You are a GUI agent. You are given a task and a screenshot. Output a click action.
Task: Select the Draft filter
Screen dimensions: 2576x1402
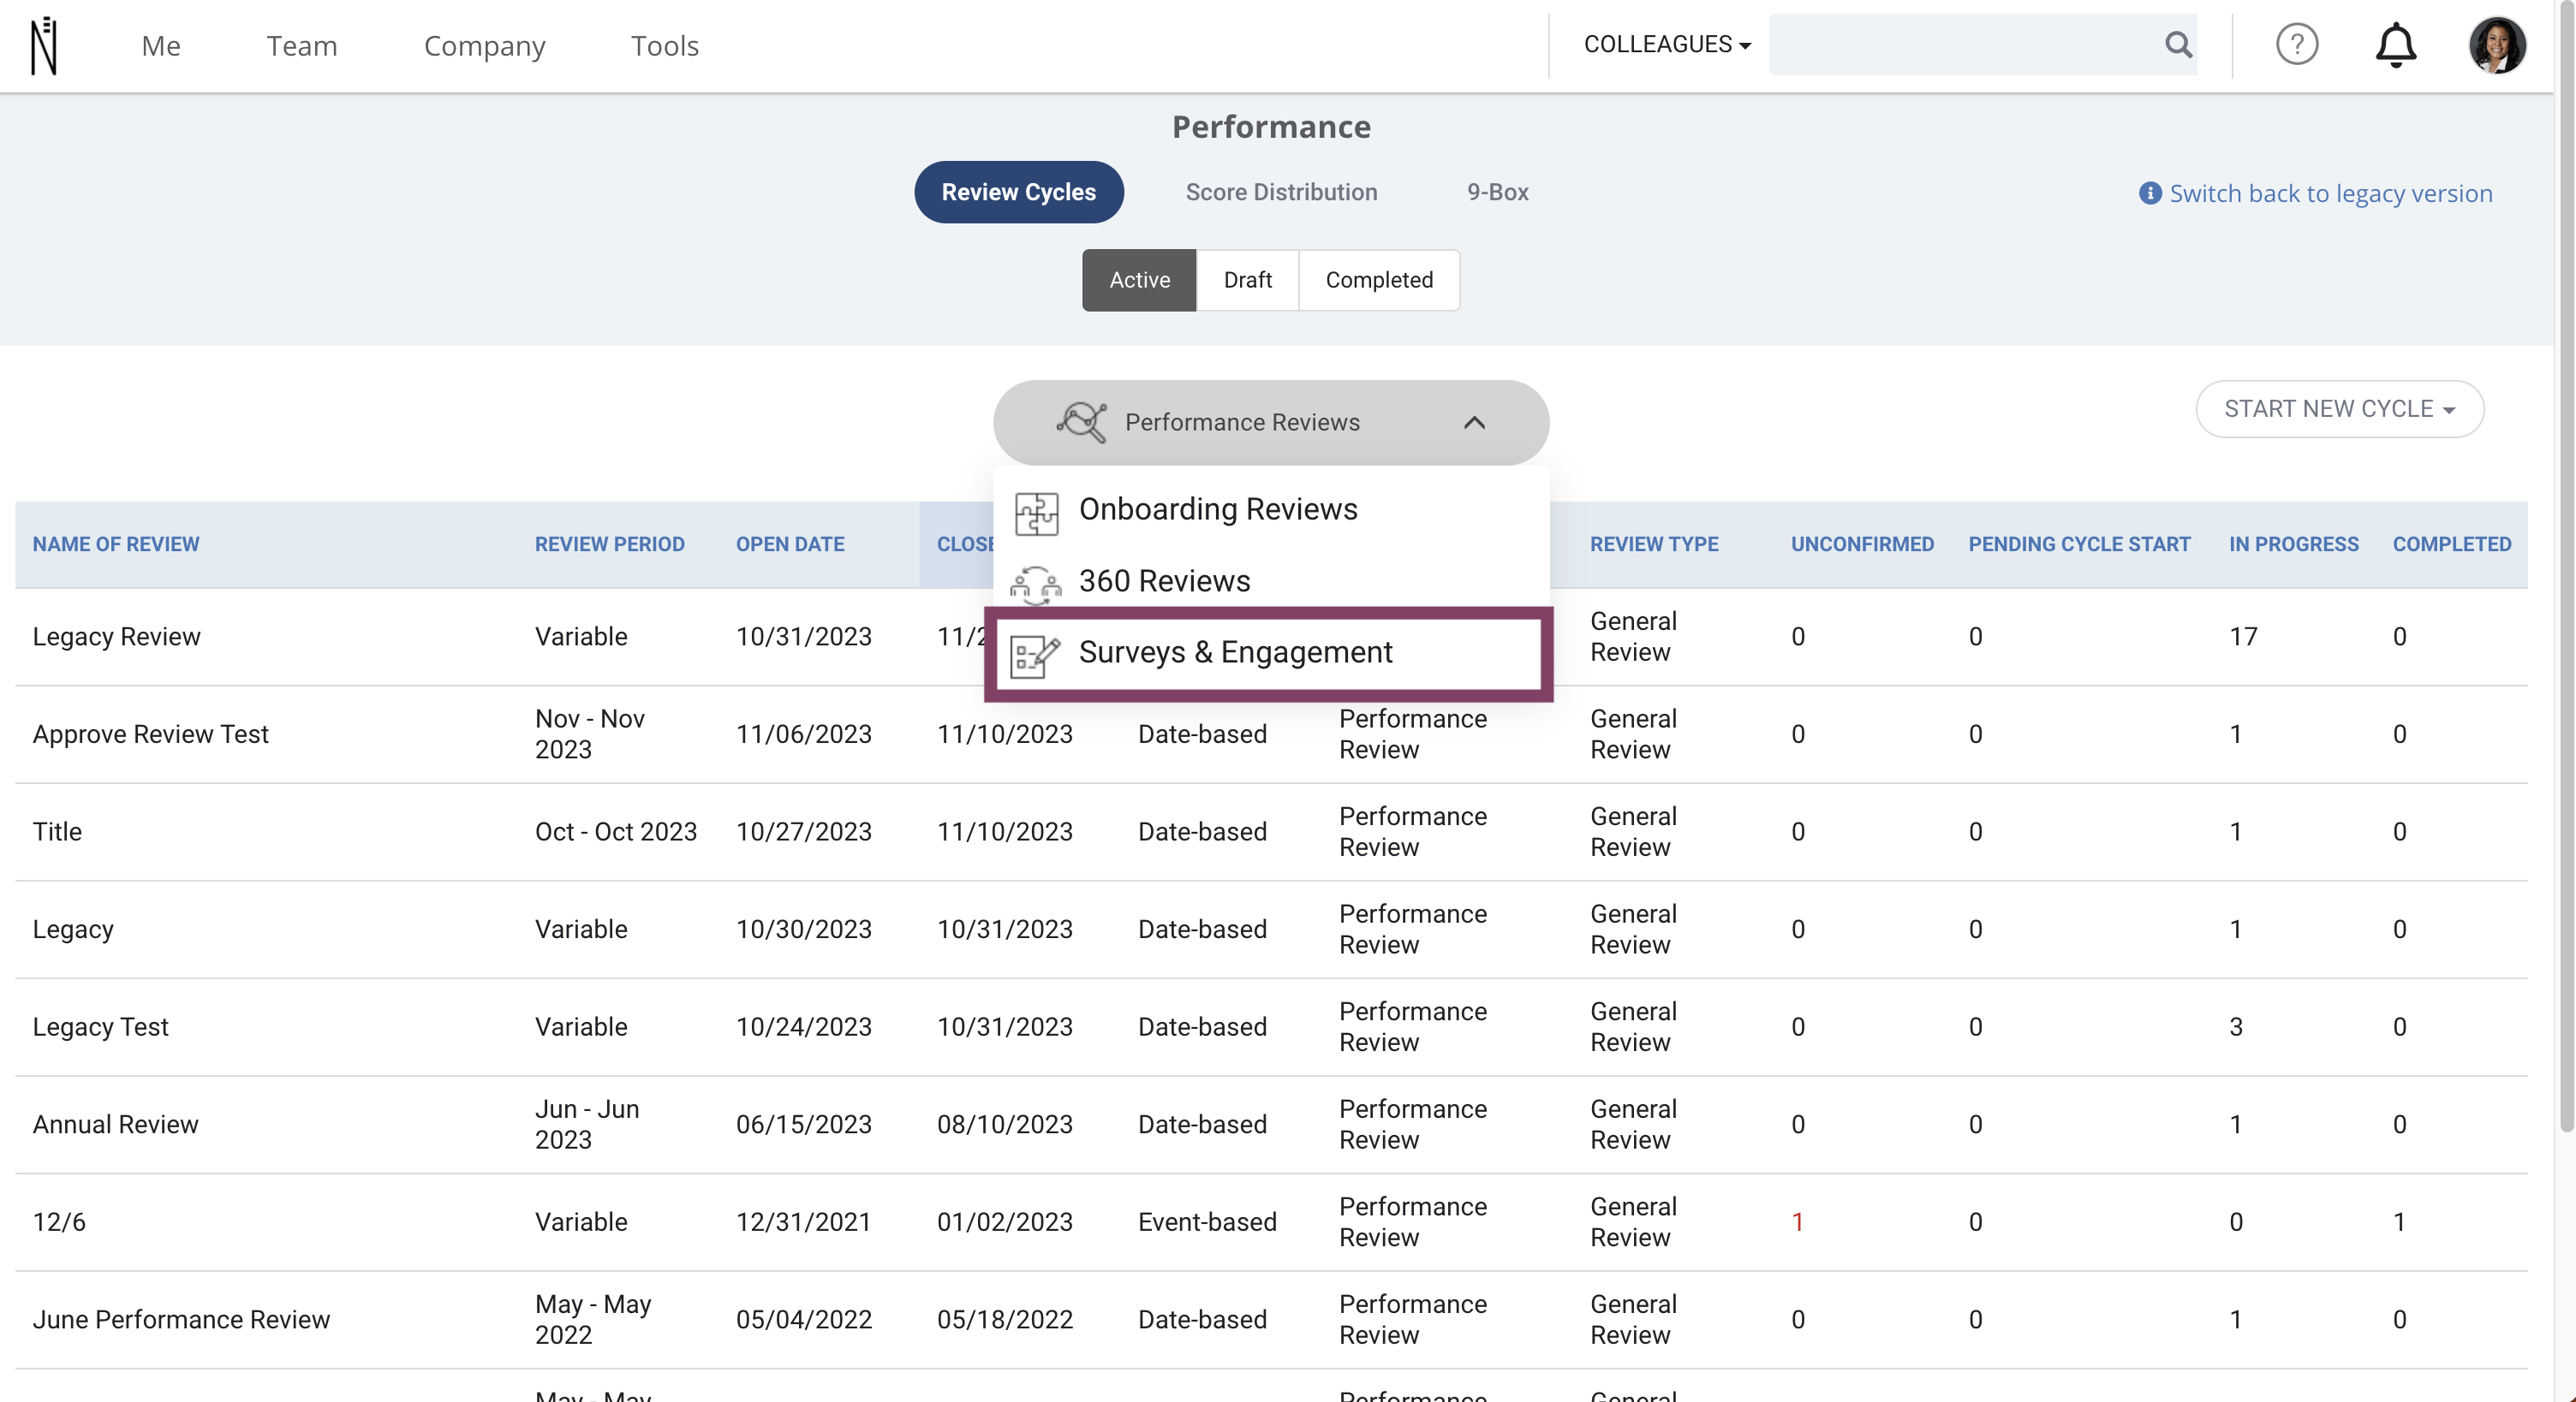(1247, 280)
